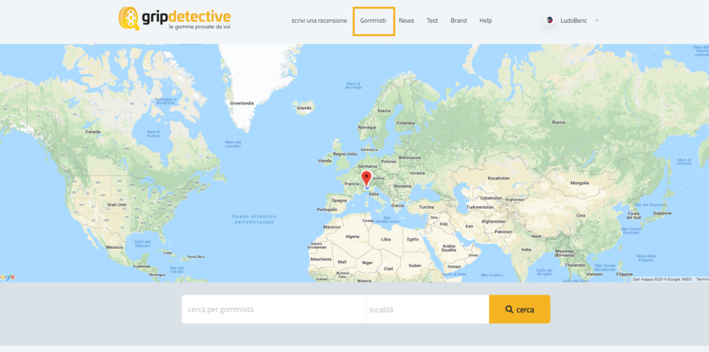709x352 pixels.
Task: Click the Google logo on the map
Action: (x=8, y=277)
